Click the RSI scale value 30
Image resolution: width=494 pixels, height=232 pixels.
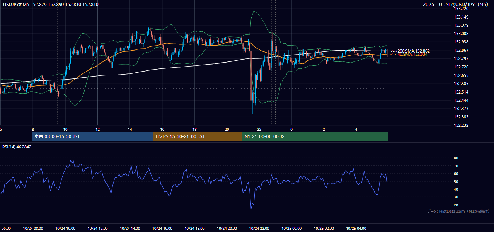[456, 197]
